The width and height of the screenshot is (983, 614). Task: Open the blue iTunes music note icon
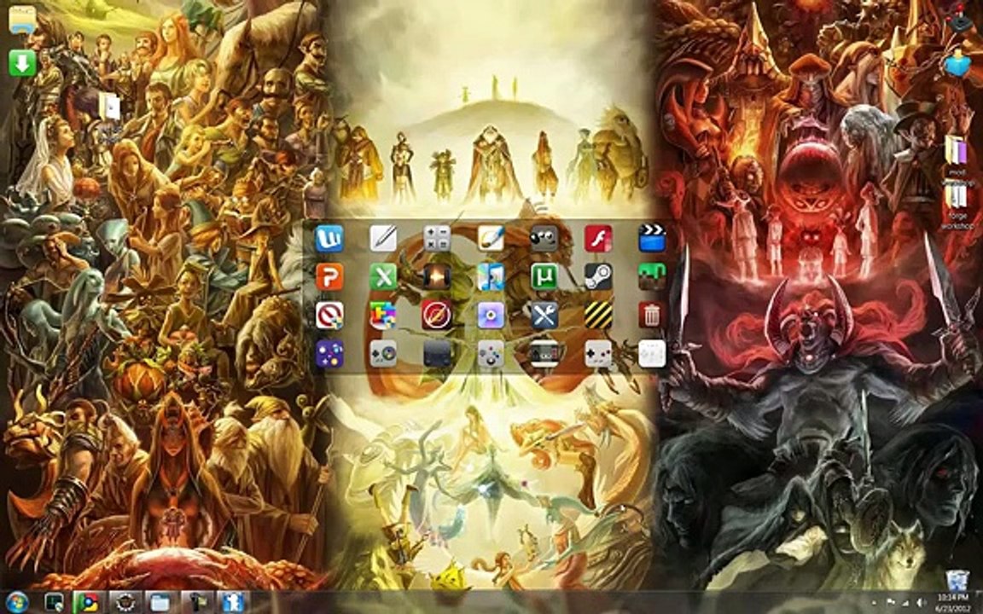[491, 277]
